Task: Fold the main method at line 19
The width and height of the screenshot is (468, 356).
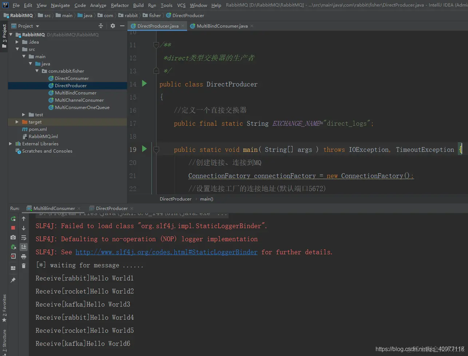Action: click(156, 149)
